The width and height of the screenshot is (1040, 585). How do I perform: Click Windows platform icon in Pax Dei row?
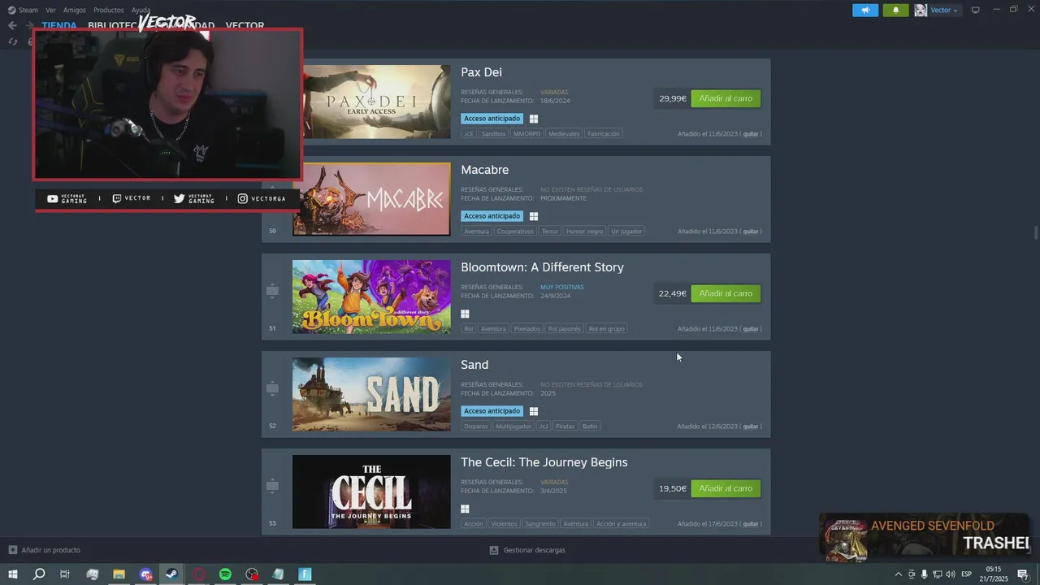pyautogui.click(x=534, y=119)
